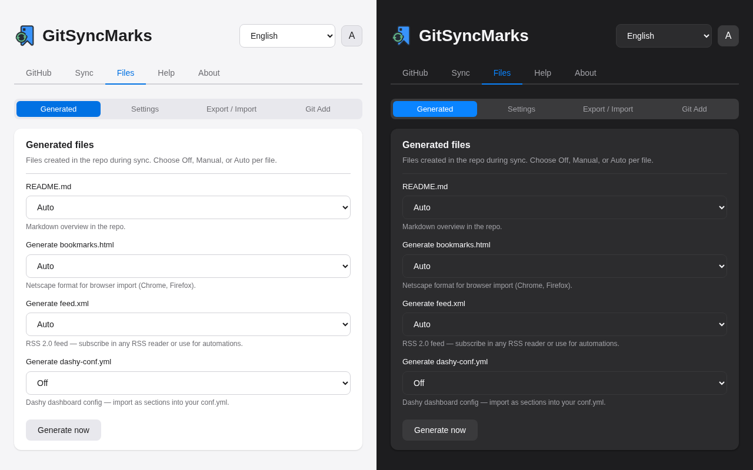
Task: Change dashy-conf.yml dropdown set to Off in dark panel
Action: 565,383
